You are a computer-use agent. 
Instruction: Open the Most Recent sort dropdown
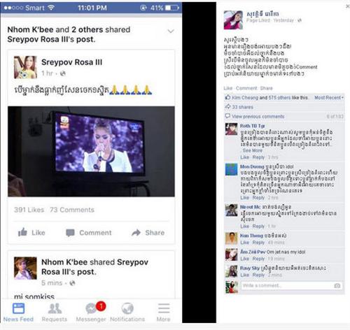tap(329, 98)
